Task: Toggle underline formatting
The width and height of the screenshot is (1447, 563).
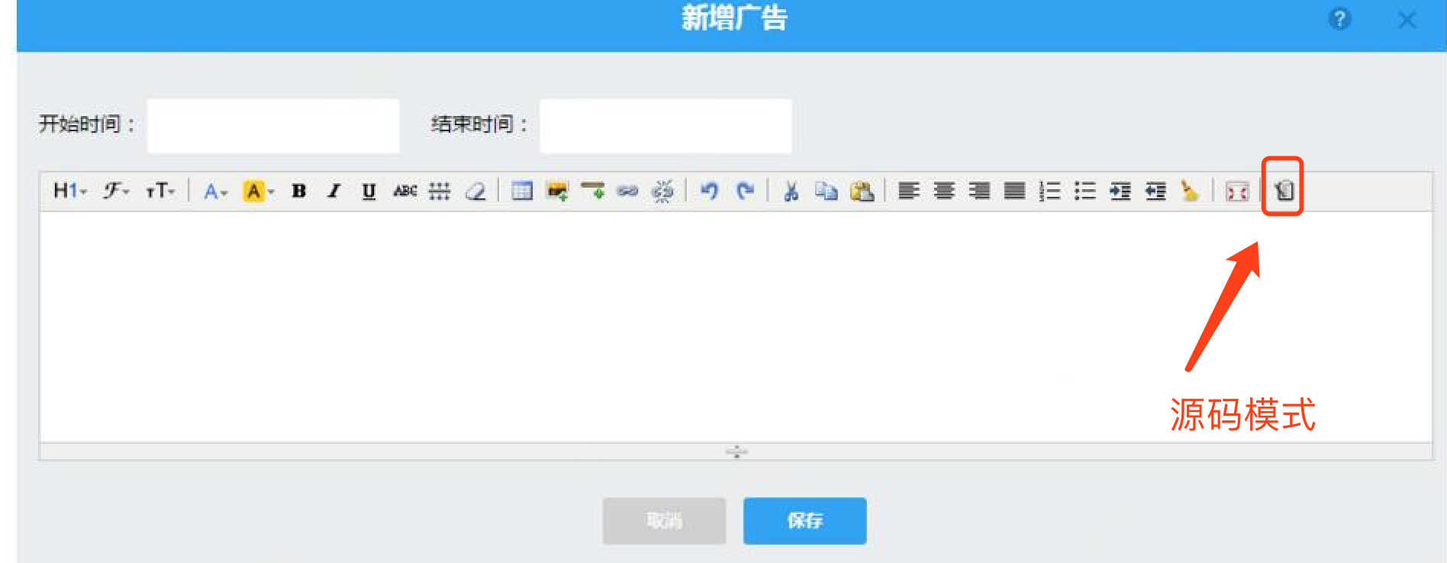Action: 369,191
